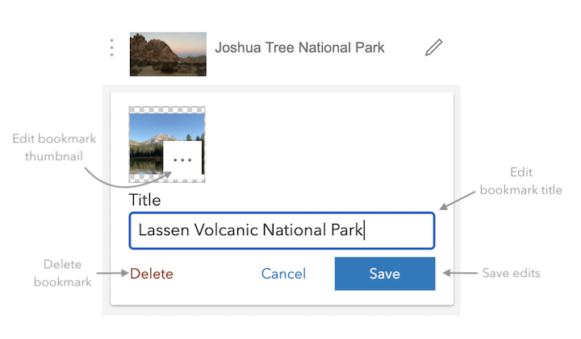Click the checkered strip above the Lassen thumbnail
Screen dimensions: 581x339
pos(167,110)
